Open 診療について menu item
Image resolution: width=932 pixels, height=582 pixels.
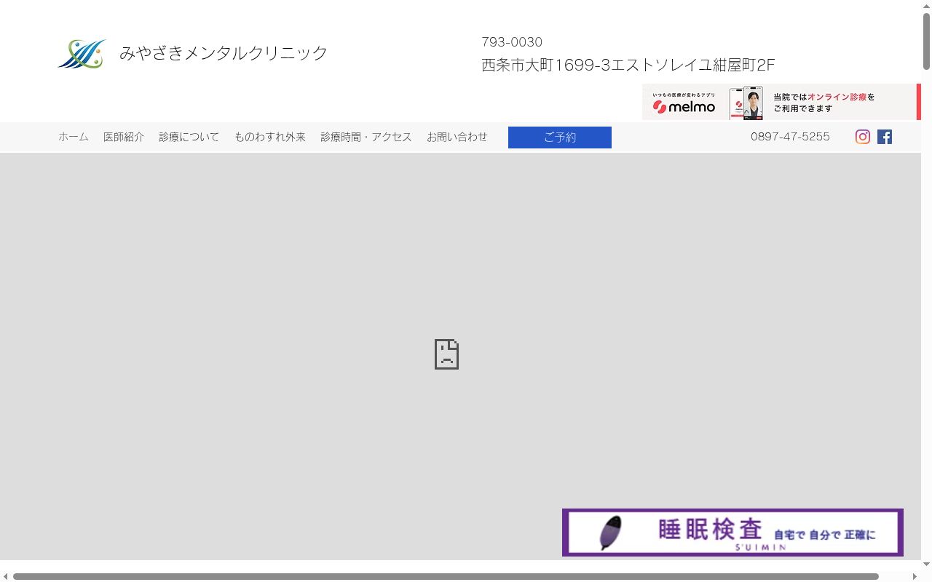[x=189, y=137]
